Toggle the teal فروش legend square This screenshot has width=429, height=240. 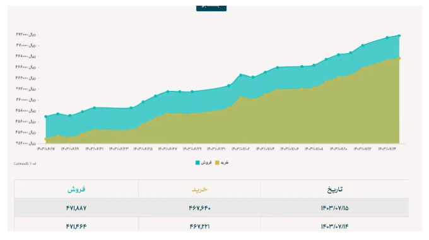(x=197, y=163)
